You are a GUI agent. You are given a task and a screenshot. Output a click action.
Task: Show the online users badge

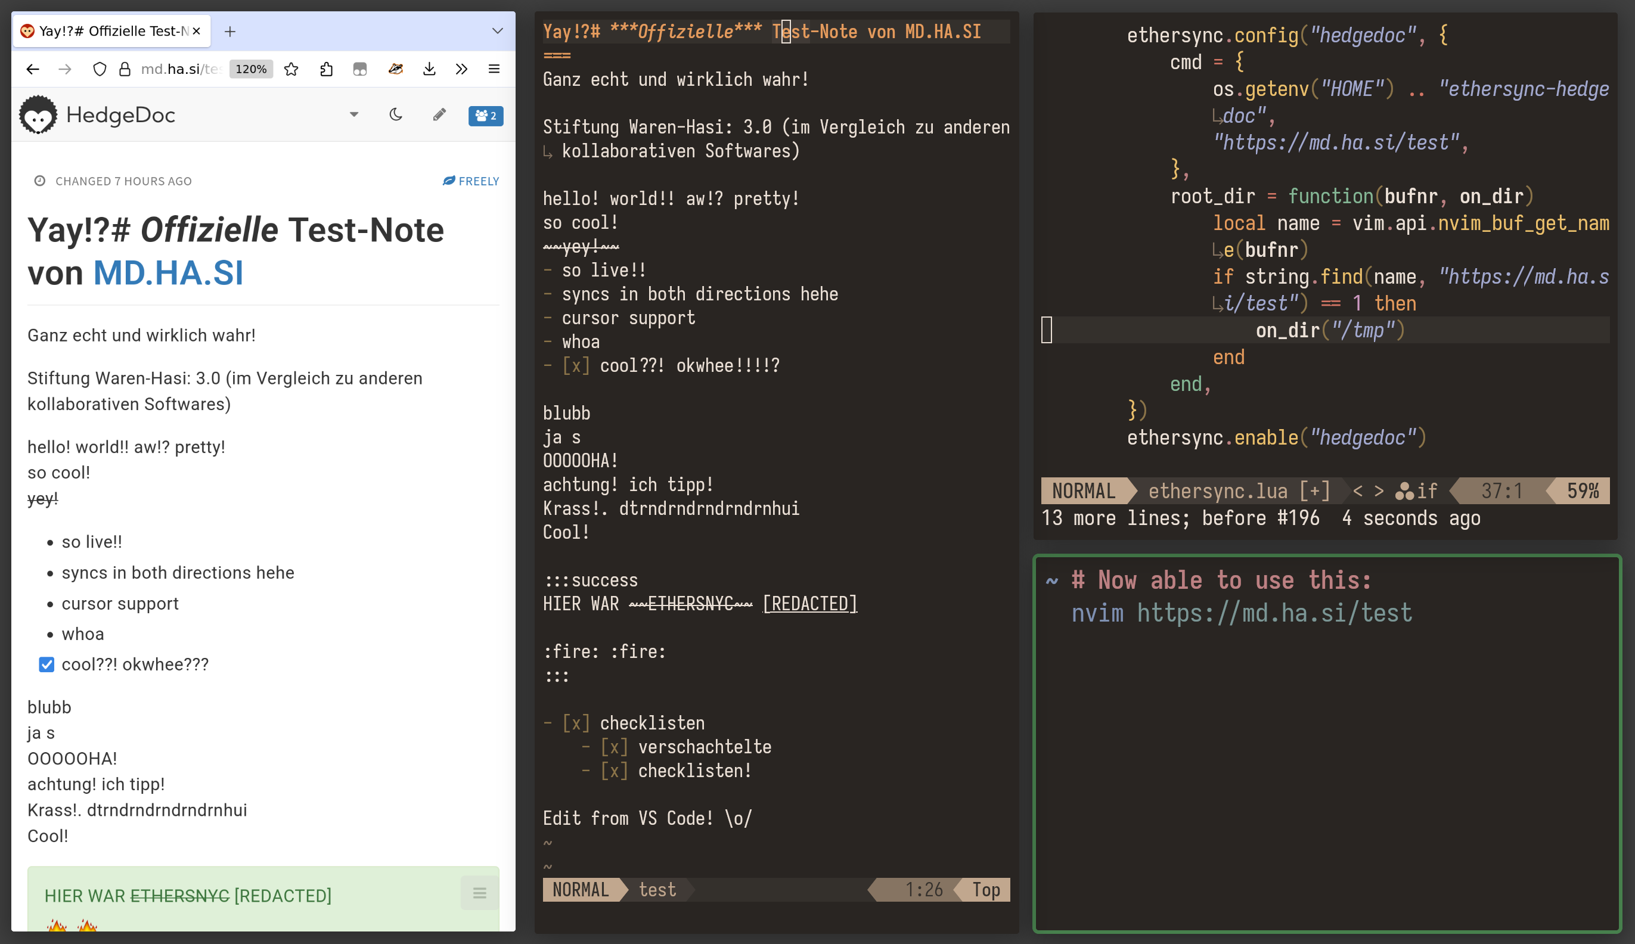(x=486, y=116)
